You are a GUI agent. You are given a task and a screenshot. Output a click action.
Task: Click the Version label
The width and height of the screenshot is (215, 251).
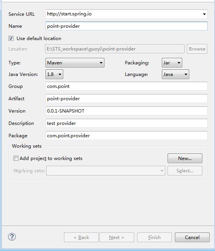click(17, 111)
